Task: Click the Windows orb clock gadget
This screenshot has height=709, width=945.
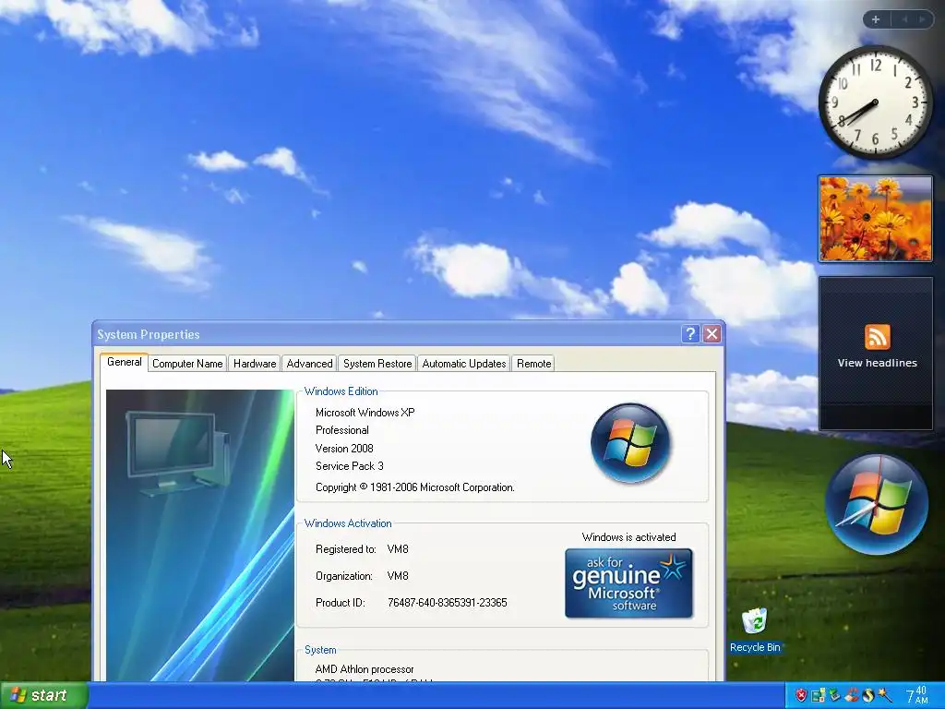Action: click(x=877, y=504)
